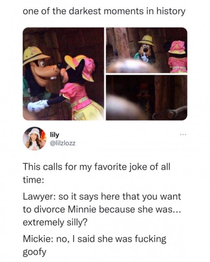Click the blurred head in the top-right photo
210x262 pixels.
[x=131, y=66]
